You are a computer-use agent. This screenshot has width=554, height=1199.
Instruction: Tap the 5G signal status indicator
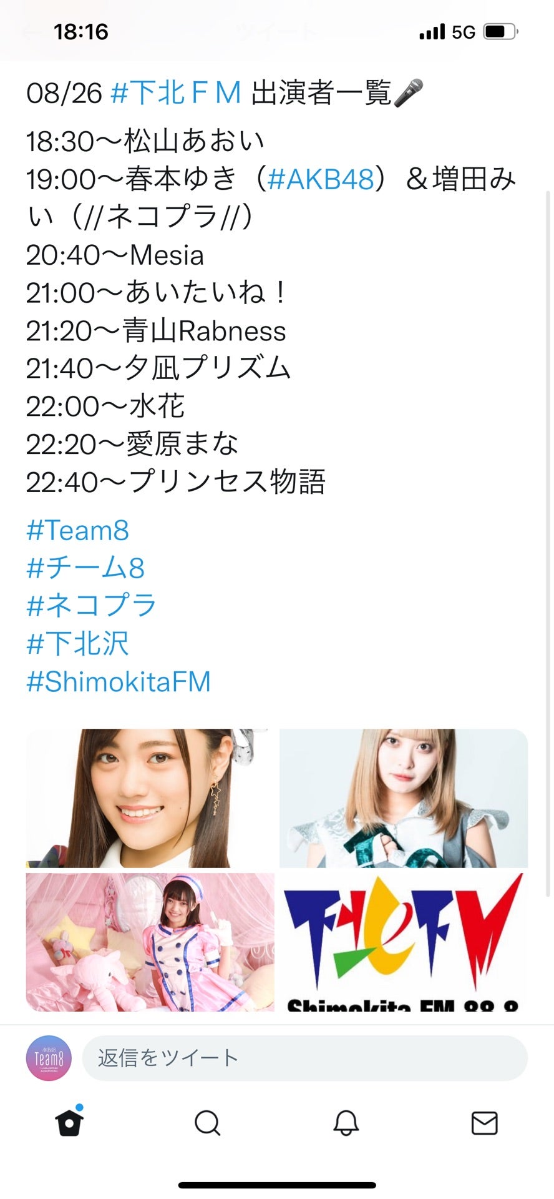click(464, 32)
